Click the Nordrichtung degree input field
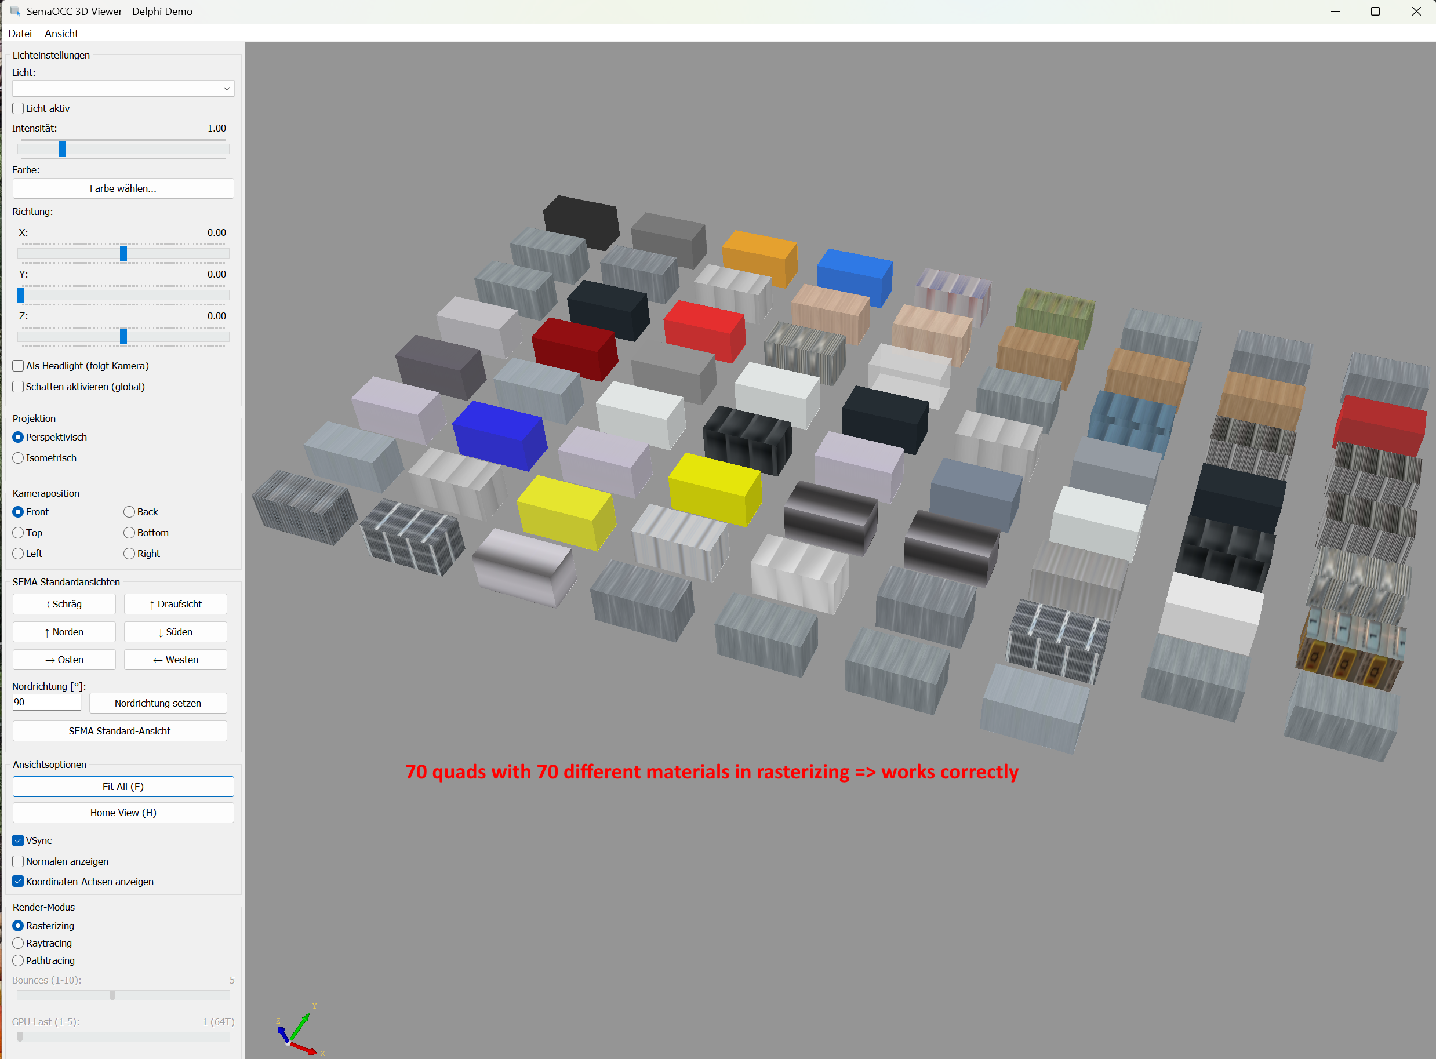The width and height of the screenshot is (1436, 1059). tap(46, 703)
